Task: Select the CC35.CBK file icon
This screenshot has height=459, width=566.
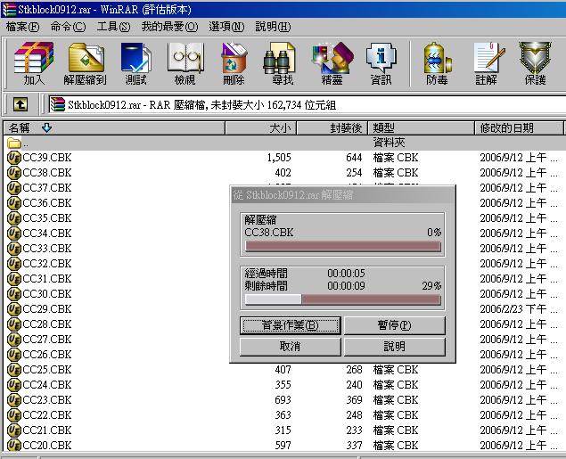Action: [x=14, y=218]
